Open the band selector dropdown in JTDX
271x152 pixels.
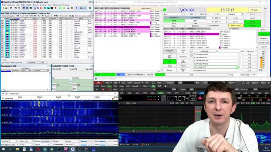pos(183,14)
